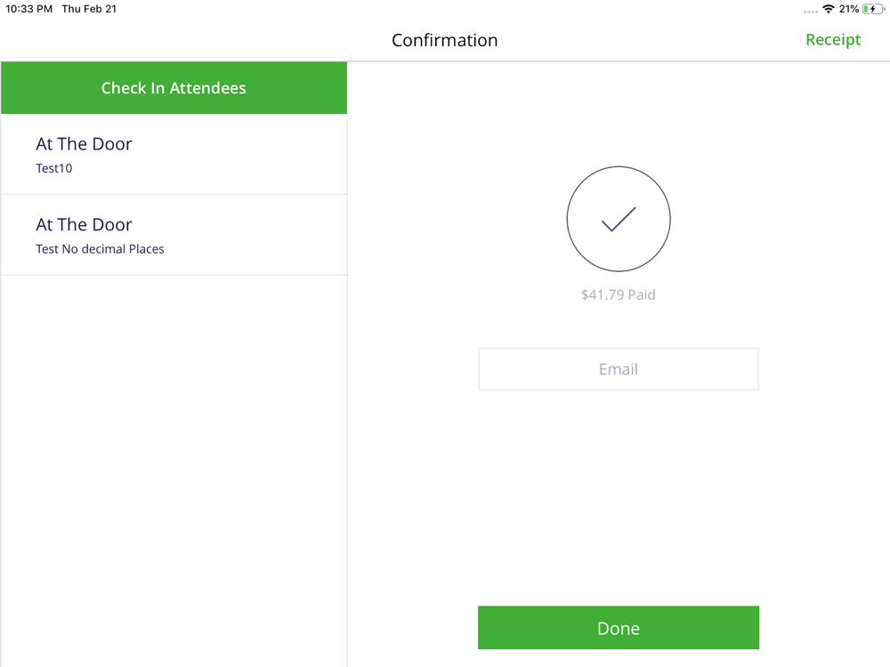Tap the 21% battery percentage text

pos(848,9)
